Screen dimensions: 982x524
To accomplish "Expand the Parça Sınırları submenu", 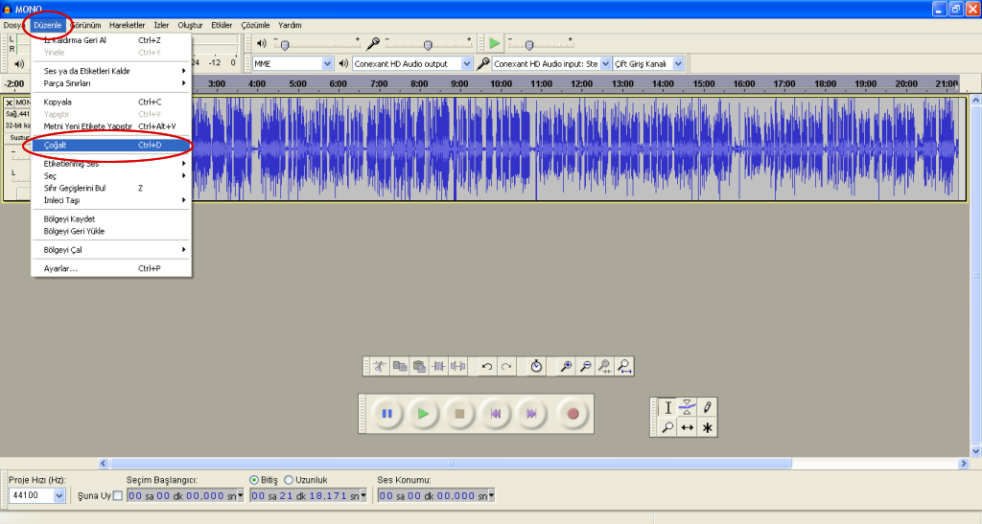I will (x=111, y=83).
